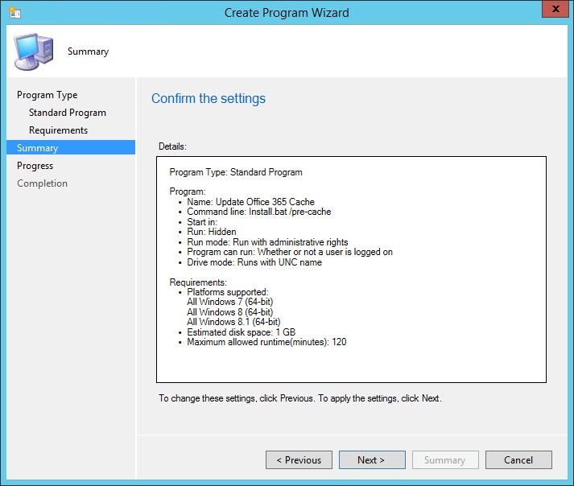
Task: Click the Completion step in the sidebar
Action: 43,183
